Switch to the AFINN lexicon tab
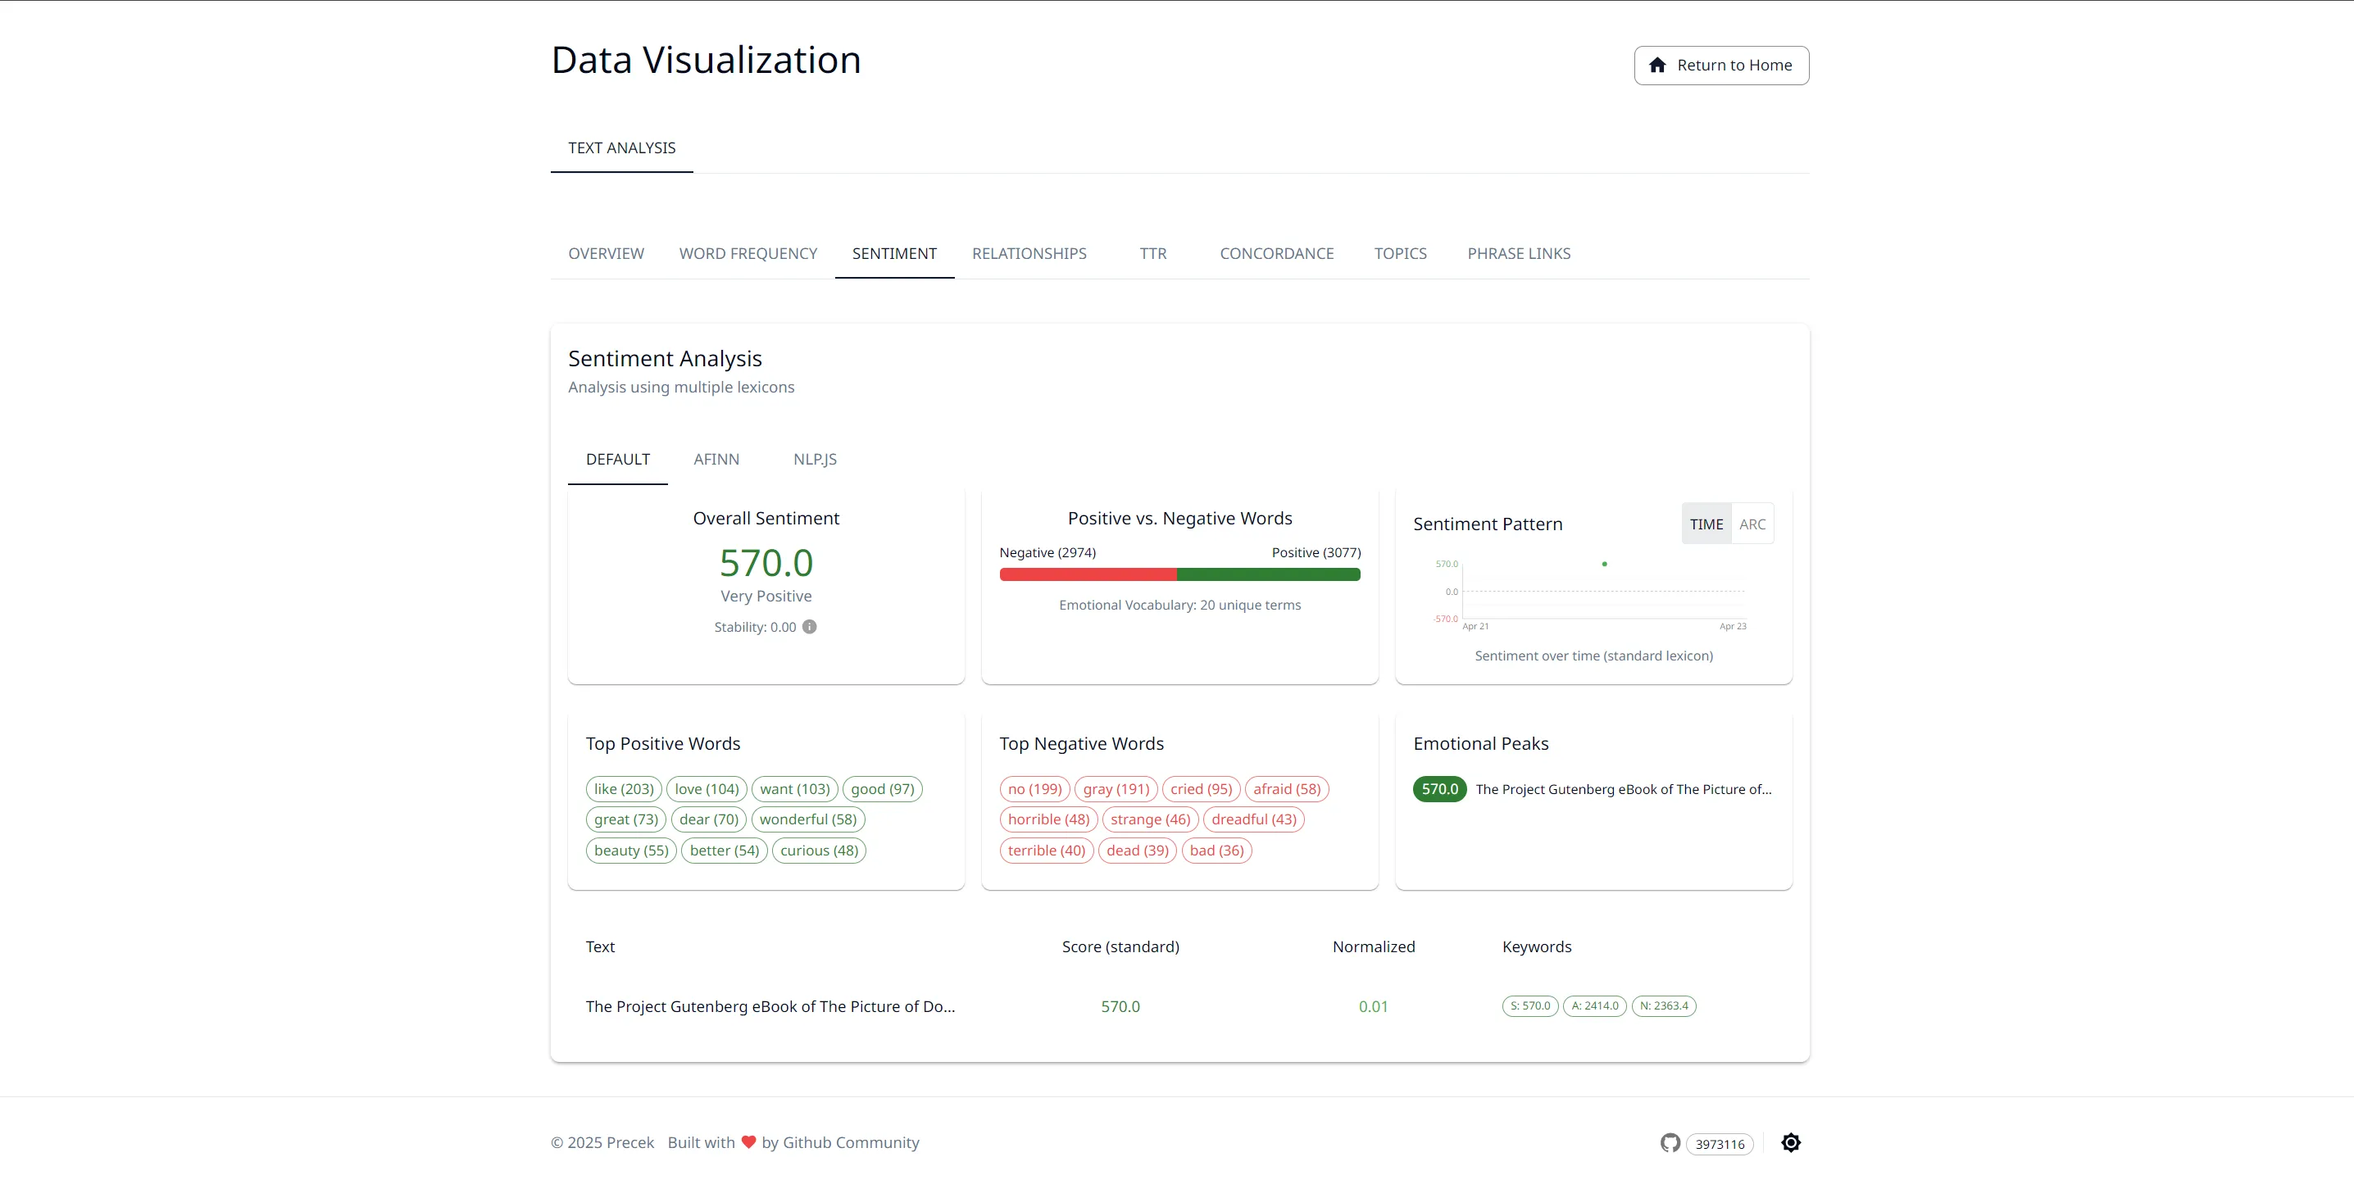 716,460
